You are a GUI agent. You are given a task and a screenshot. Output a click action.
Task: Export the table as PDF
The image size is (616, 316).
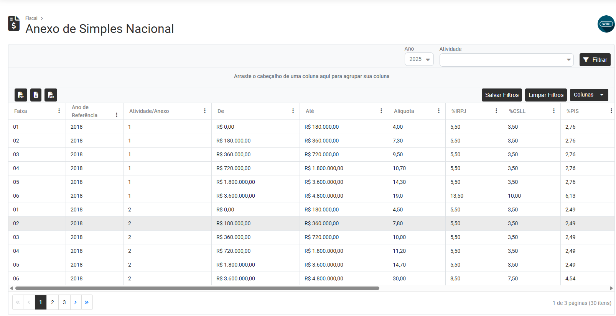21,95
